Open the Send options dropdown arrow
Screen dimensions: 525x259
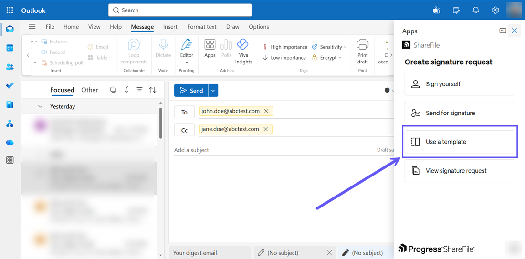(213, 90)
